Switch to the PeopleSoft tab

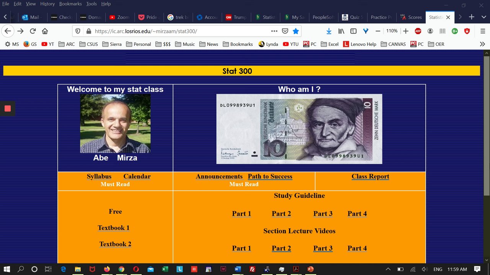tap(323, 17)
